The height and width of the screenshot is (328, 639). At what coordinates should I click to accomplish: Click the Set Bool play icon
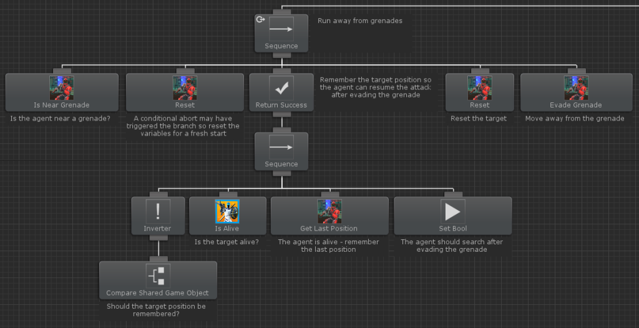point(453,211)
